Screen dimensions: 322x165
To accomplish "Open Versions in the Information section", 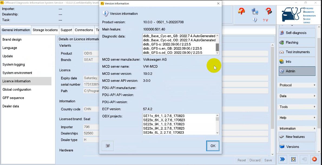I will (297, 147).
